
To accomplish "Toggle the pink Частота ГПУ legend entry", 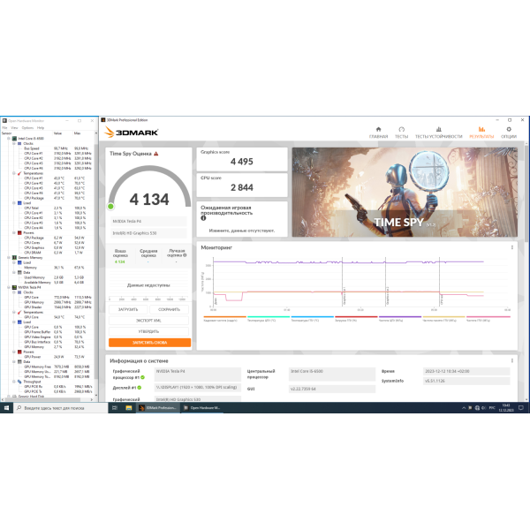I will [x=488, y=319].
